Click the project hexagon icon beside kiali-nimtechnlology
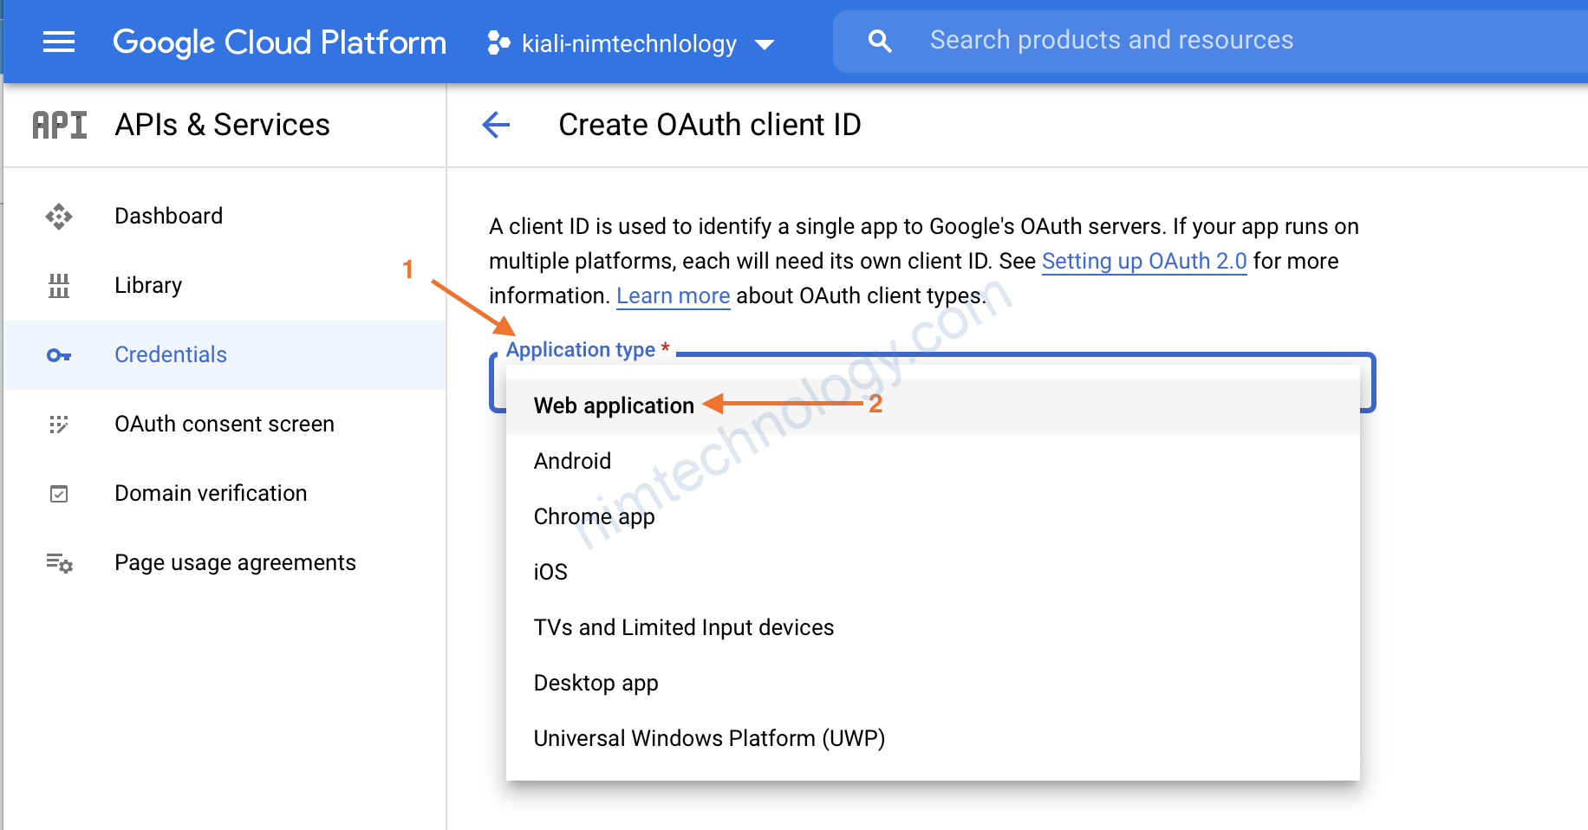The height and width of the screenshot is (830, 1588). pos(498,42)
